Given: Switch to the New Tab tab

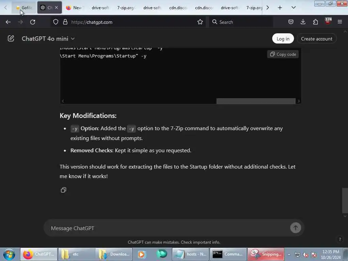Looking at the screenshot, I should pyautogui.click(x=74, y=7).
